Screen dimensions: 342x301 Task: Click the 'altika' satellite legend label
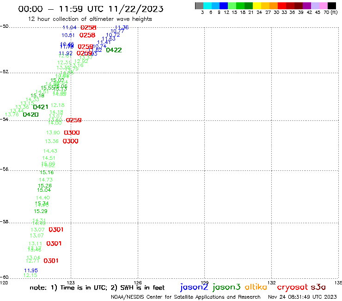(x=256, y=287)
